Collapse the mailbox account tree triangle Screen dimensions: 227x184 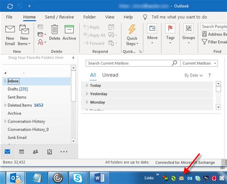(5, 73)
